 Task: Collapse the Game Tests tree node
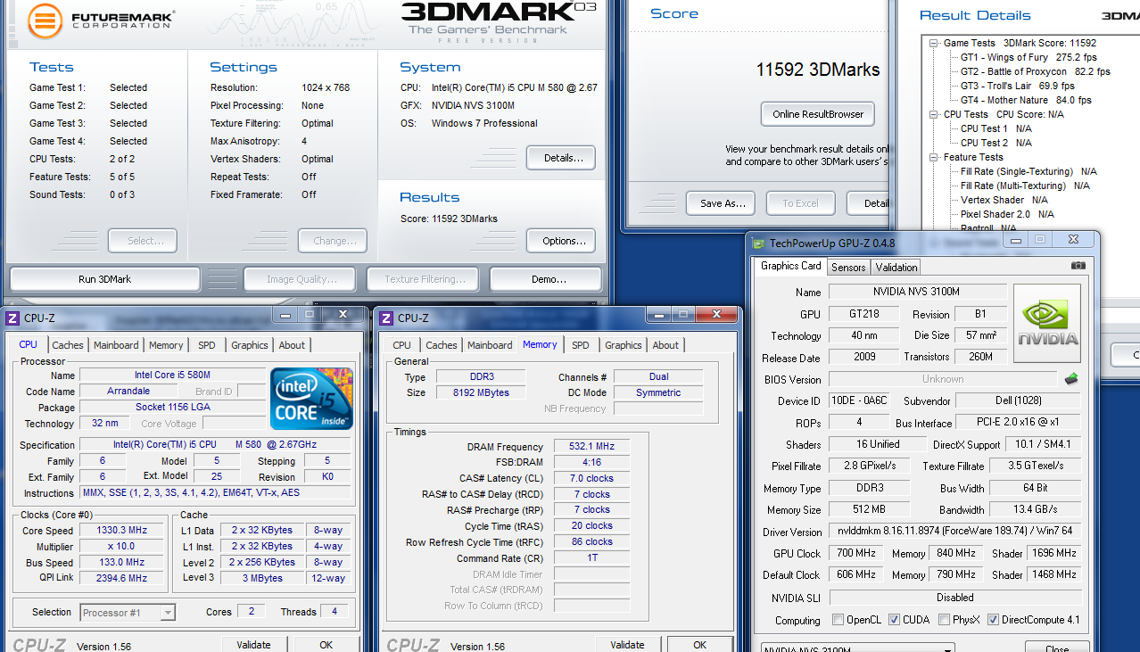(934, 43)
